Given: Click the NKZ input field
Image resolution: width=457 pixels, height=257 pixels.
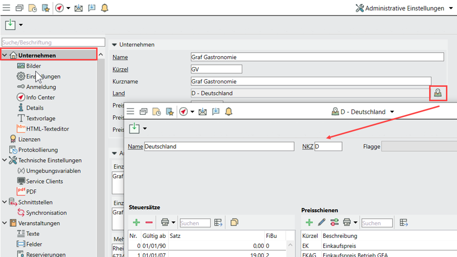Looking at the screenshot, I should pyautogui.click(x=328, y=147).
